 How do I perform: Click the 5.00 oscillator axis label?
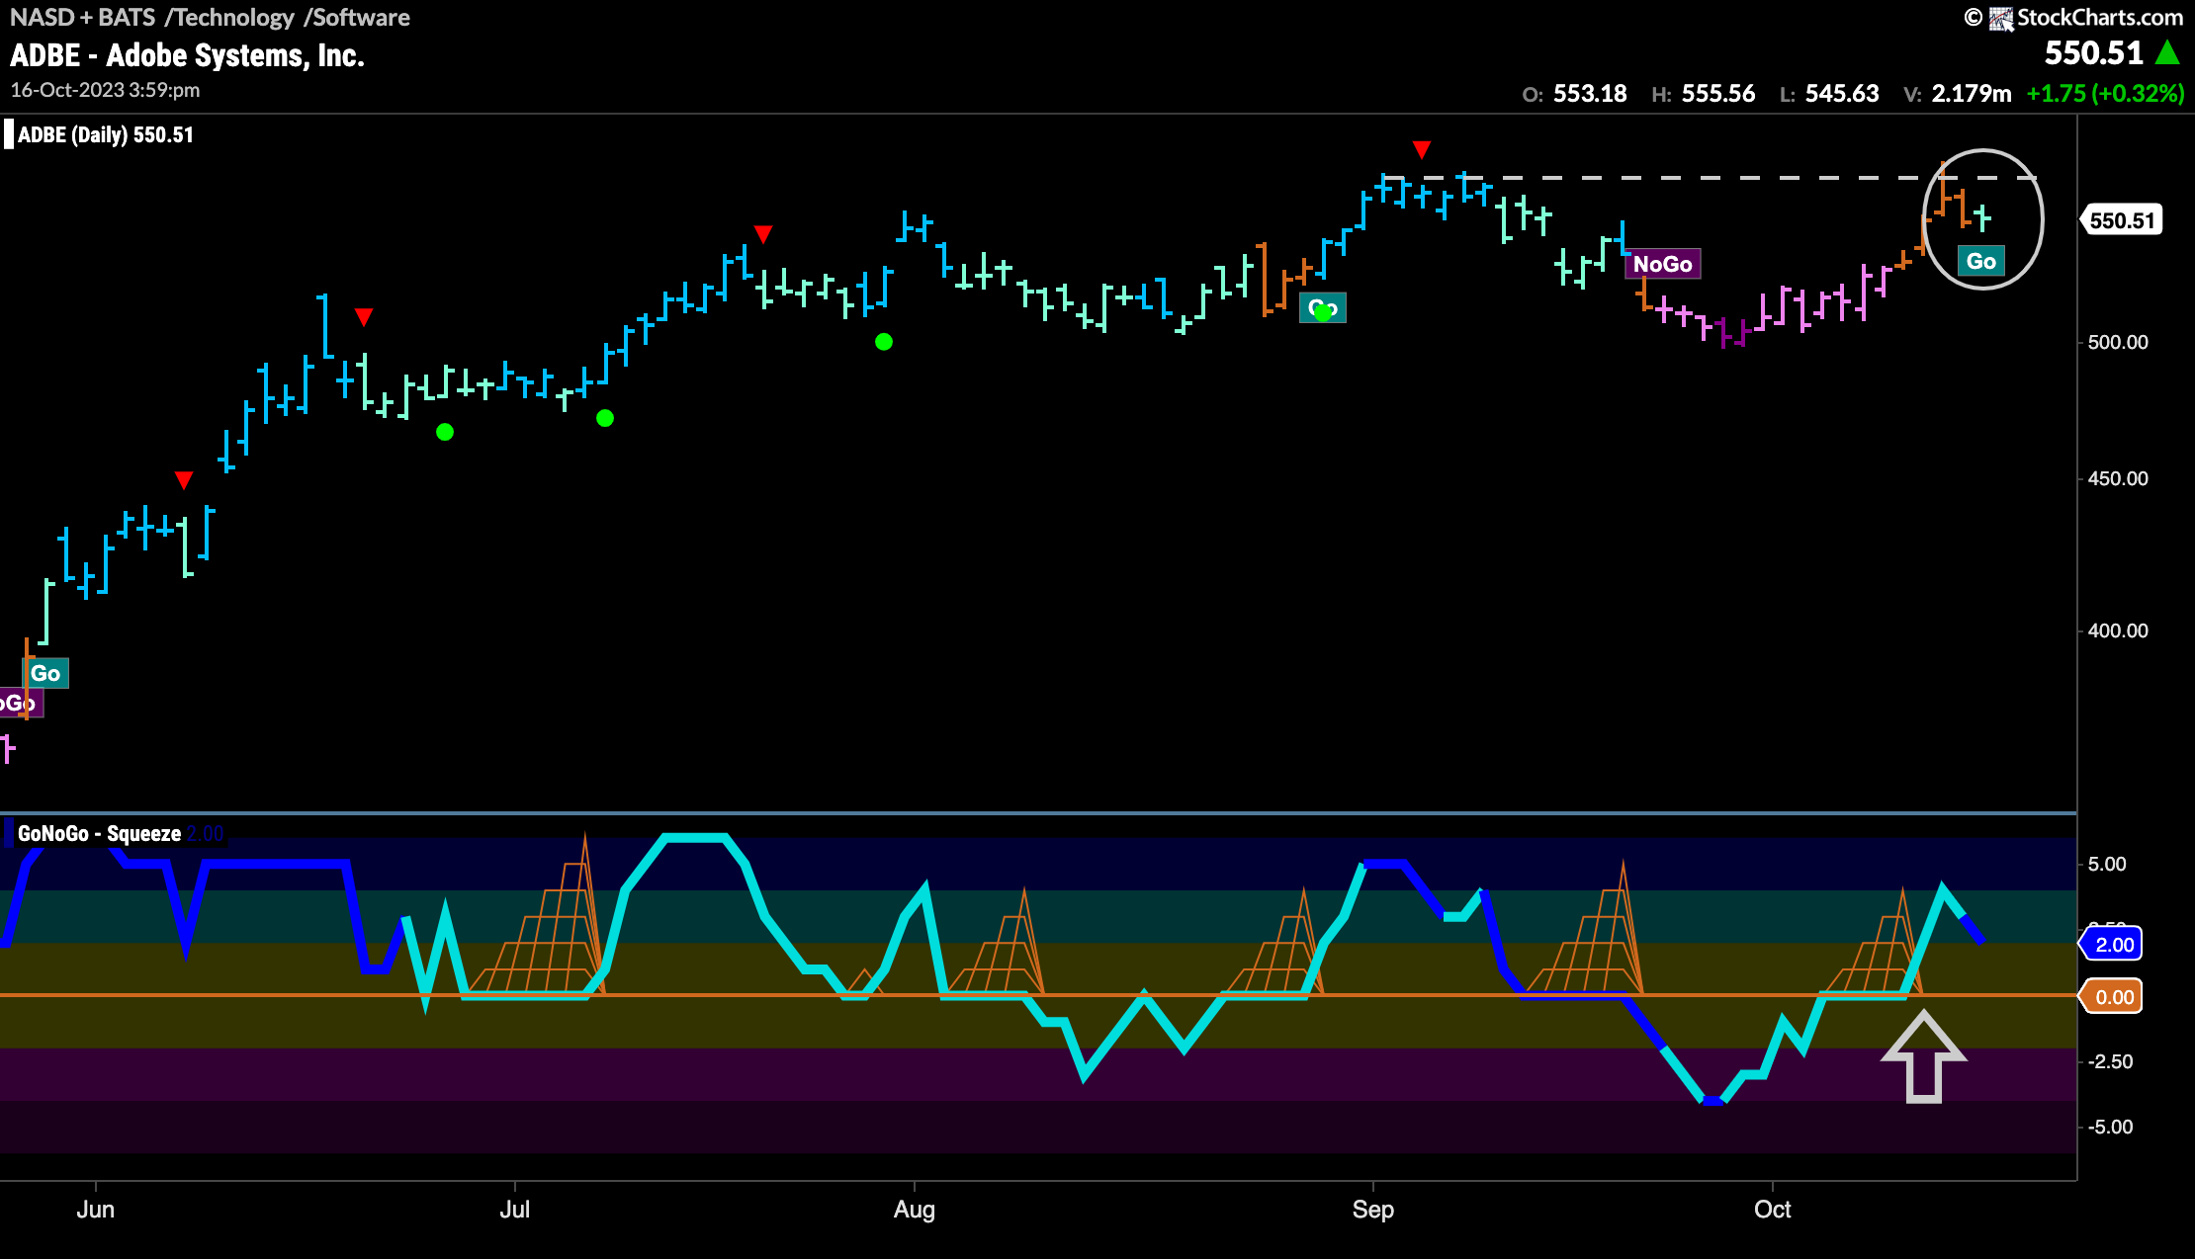pos(2106,865)
